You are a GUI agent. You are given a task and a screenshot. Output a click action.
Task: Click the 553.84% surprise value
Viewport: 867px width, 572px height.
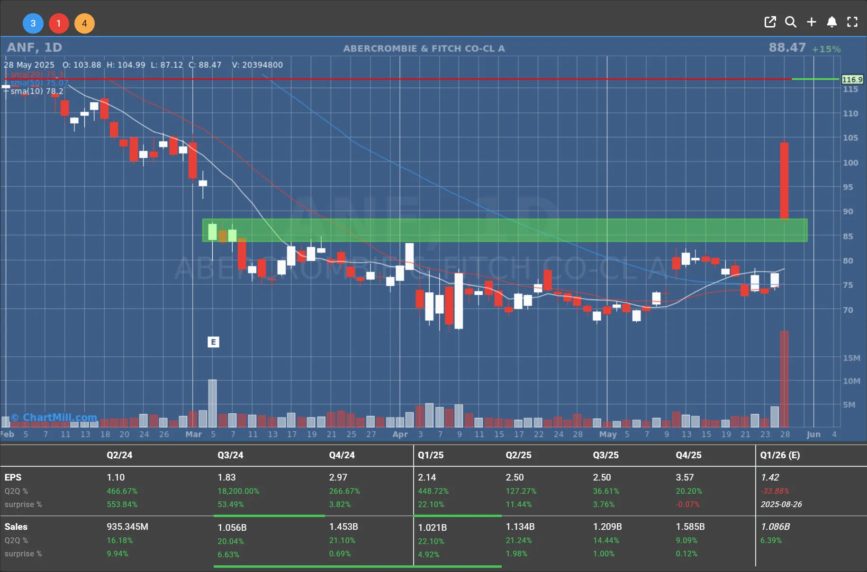[122, 504]
